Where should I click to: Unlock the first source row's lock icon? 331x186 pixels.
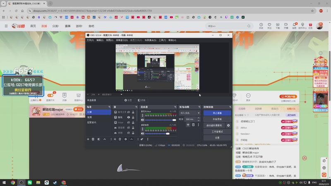pyautogui.click(x=133, y=112)
